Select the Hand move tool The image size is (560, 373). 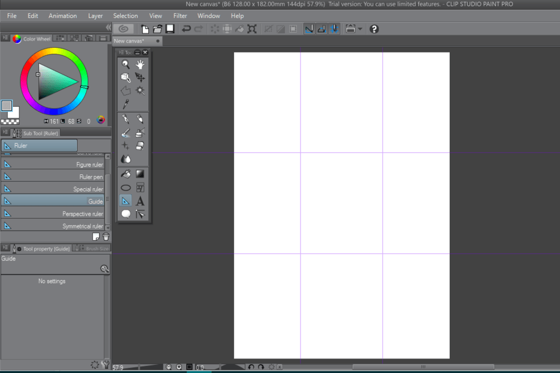tap(140, 65)
